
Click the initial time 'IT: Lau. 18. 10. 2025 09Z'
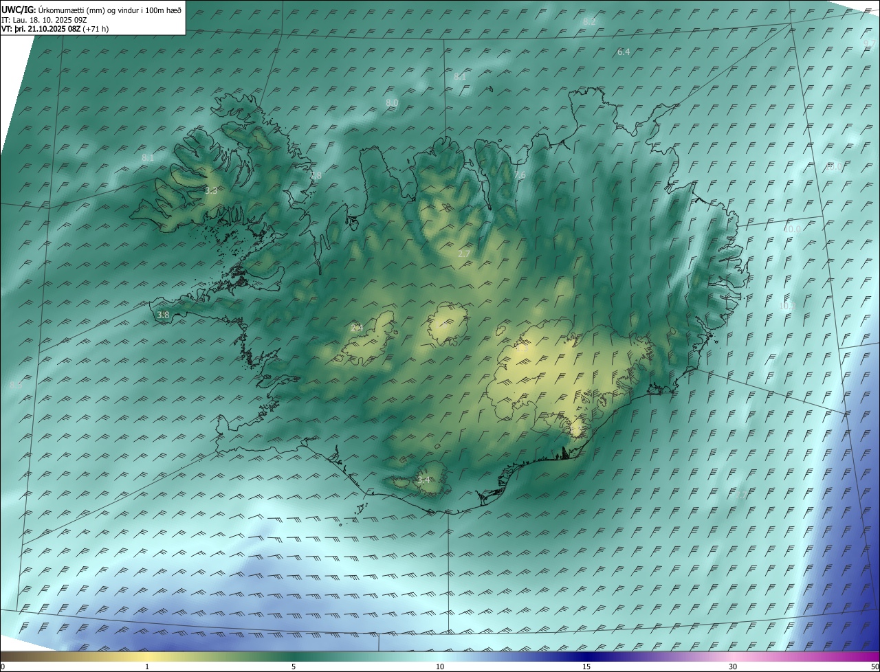click(44, 20)
